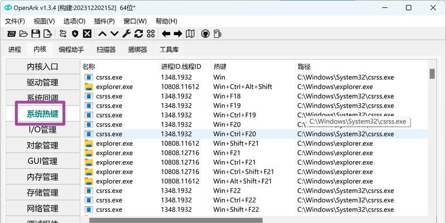Screen dimensions: 446x223
Task: Select 驱动管理 in the kernel sidebar
Action: coord(42,83)
